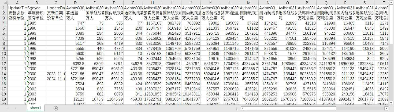Click cell with value 3959

(x=288, y=58)
